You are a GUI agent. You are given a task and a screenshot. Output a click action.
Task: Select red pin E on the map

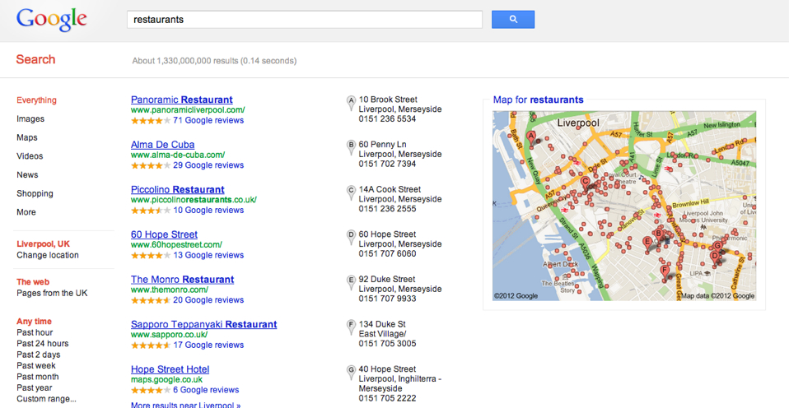click(648, 243)
